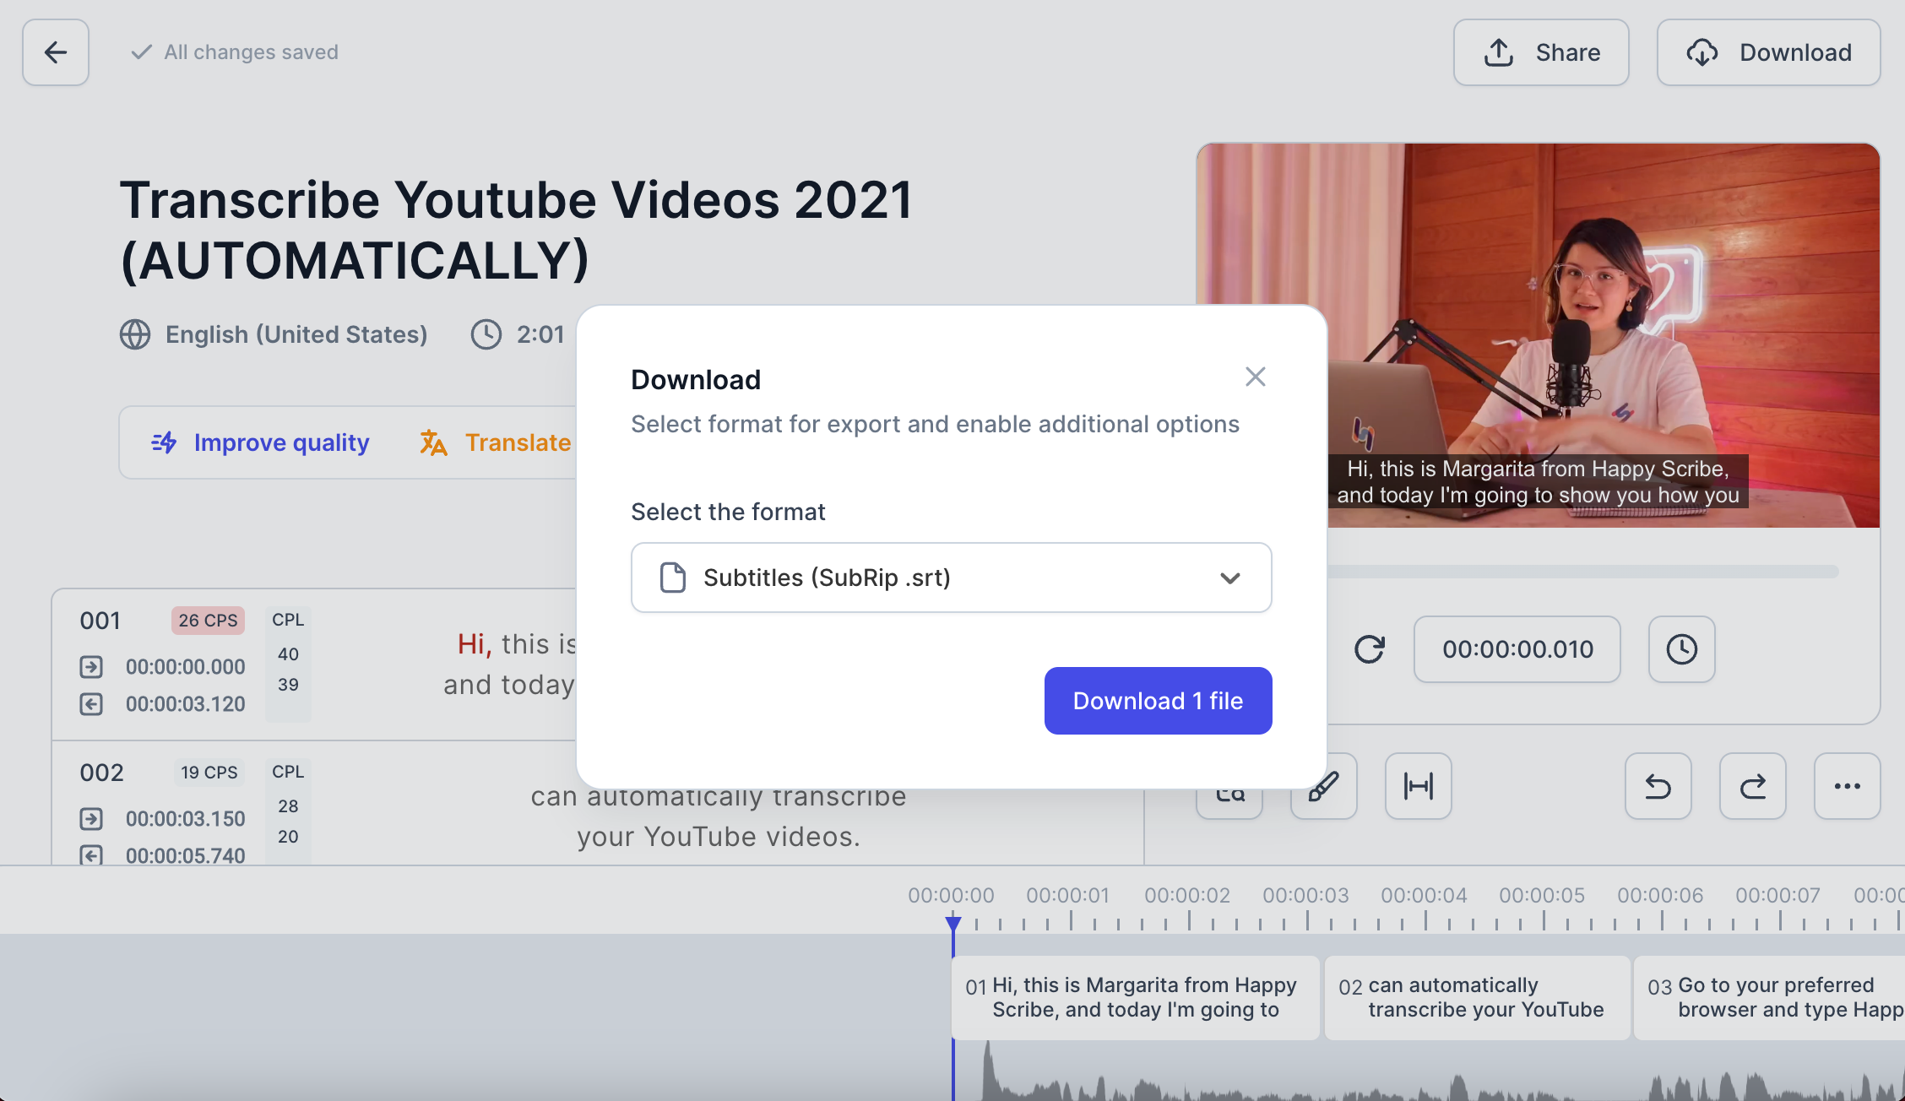The height and width of the screenshot is (1101, 1905).
Task: Set subtitle 002 start time icon
Action: [x=91, y=819]
